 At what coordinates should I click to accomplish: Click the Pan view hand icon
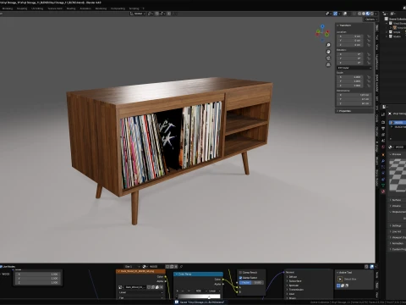coord(328,52)
